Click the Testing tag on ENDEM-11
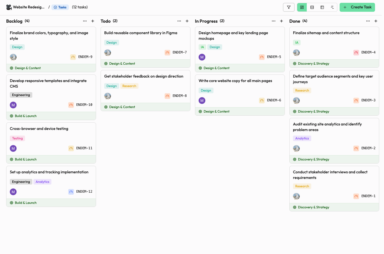The width and height of the screenshot is (384, 254). [17, 138]
